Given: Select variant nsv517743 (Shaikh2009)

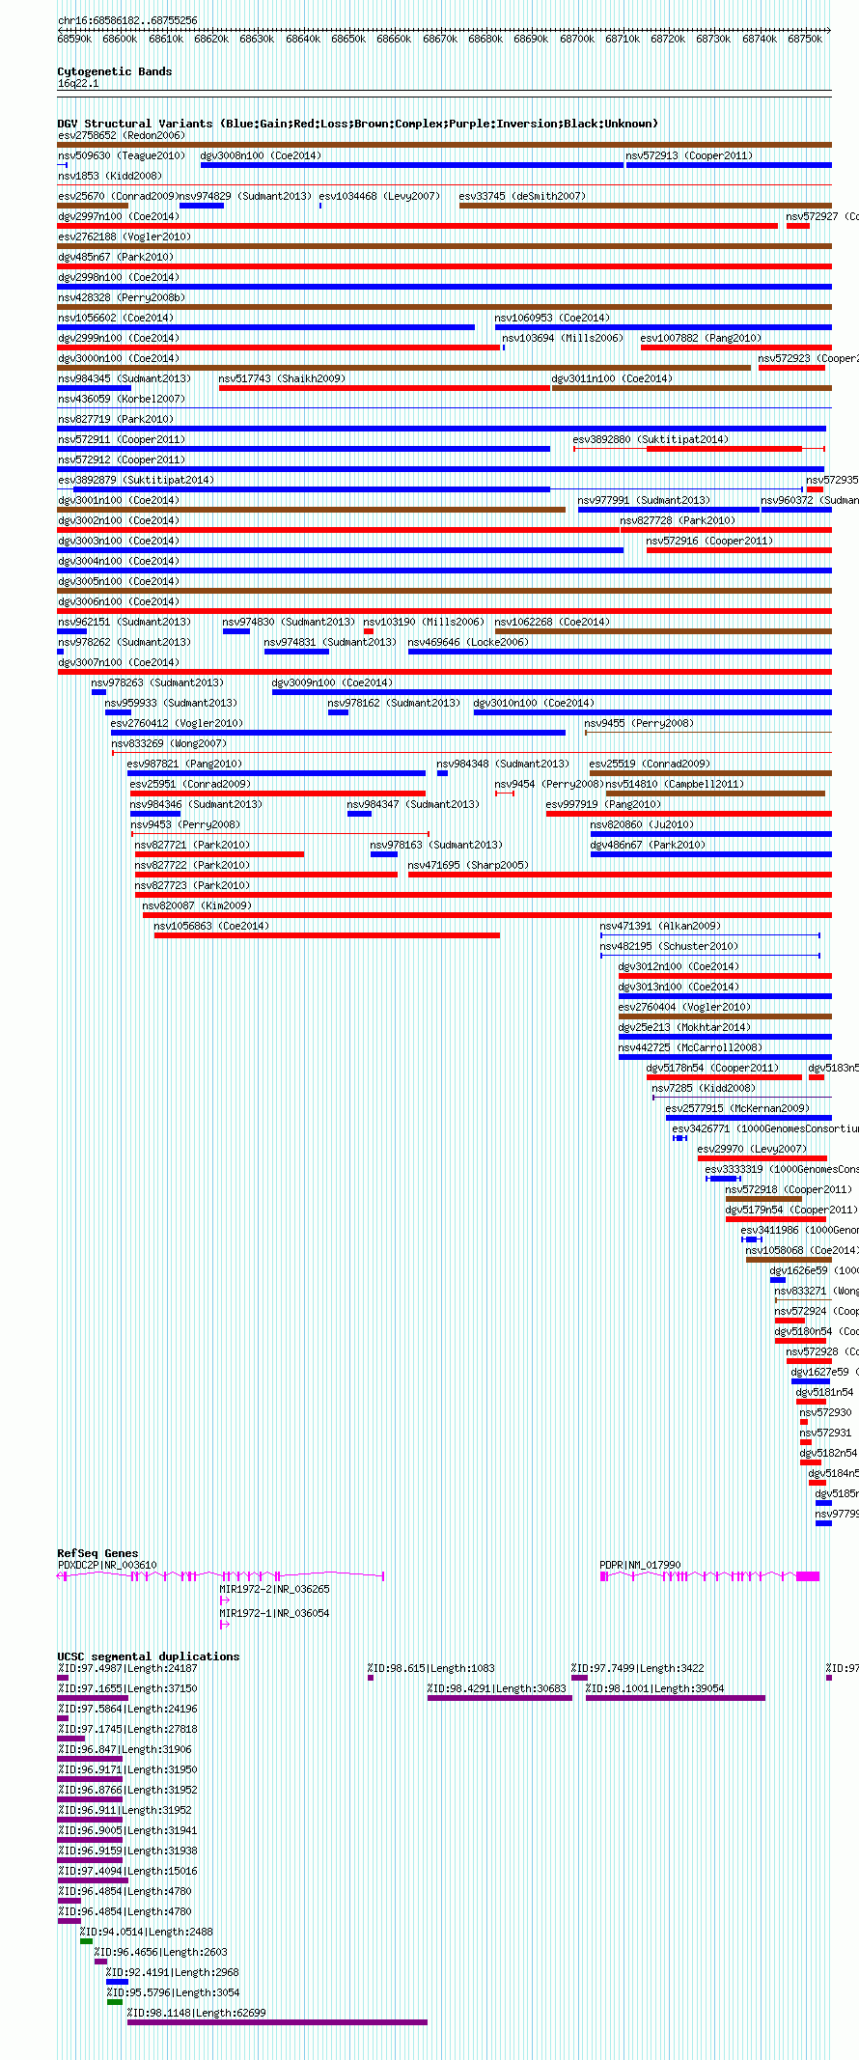Looking at the screenshot, I should click(x=282, y=379).
